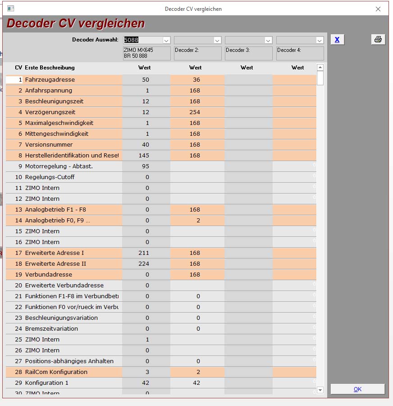Select the Motorregelung - Abtast. row
The image size is (393, 406).
tap(161, 166)
